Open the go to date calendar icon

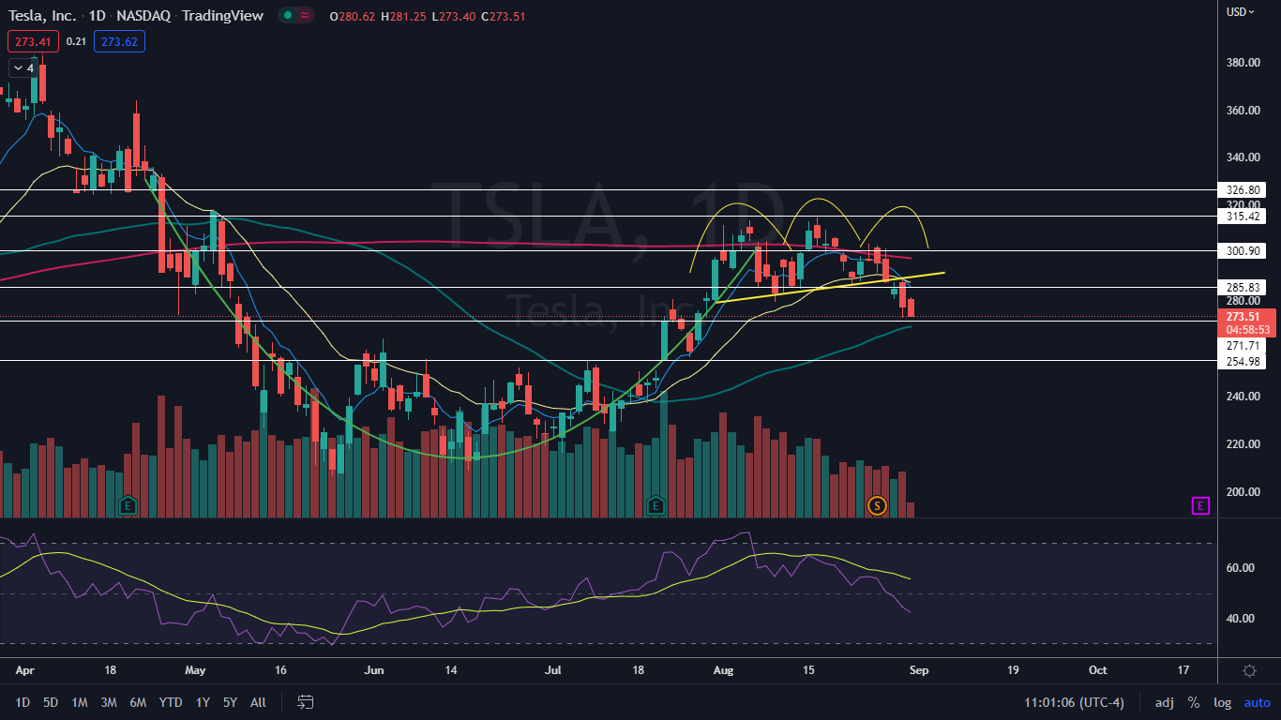[x=305, y=702]
